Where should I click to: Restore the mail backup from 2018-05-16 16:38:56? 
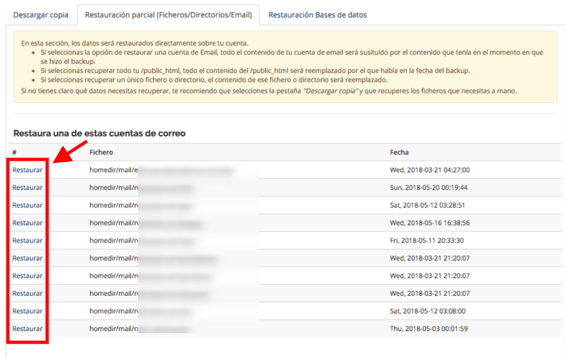[27, 223]
